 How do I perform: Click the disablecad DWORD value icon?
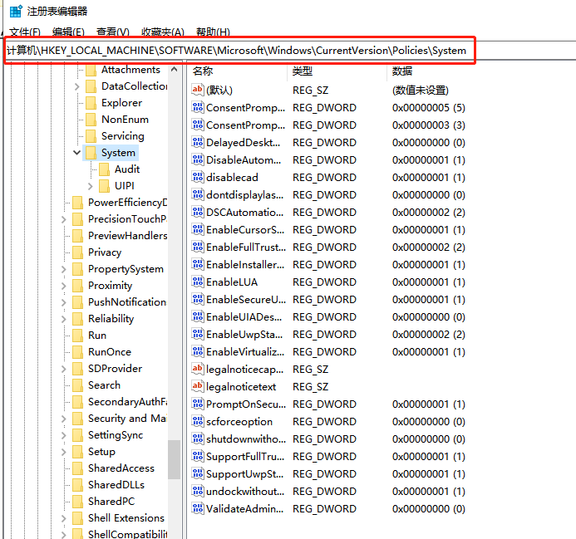click(198, 177)
